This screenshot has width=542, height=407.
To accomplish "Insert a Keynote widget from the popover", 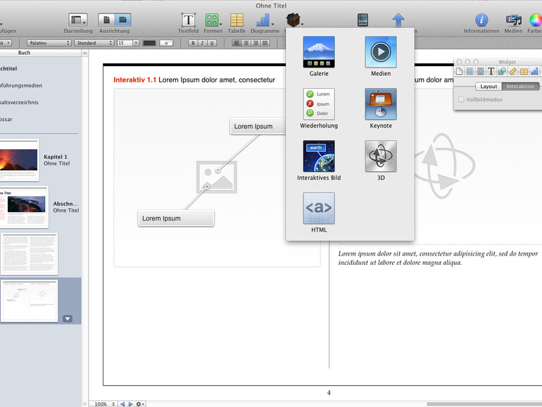I will [381, 104].
